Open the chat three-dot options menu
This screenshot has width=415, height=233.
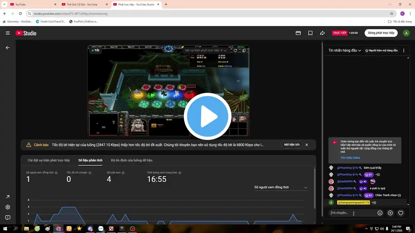(x=404, y=50)
